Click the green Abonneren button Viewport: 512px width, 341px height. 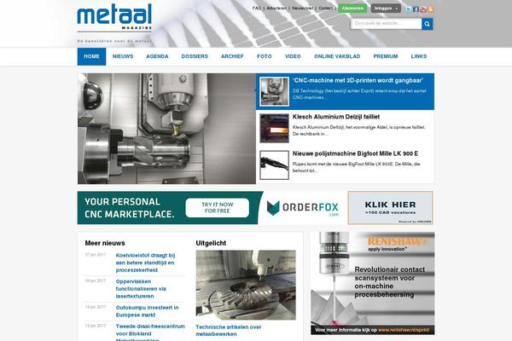point(352,9)
